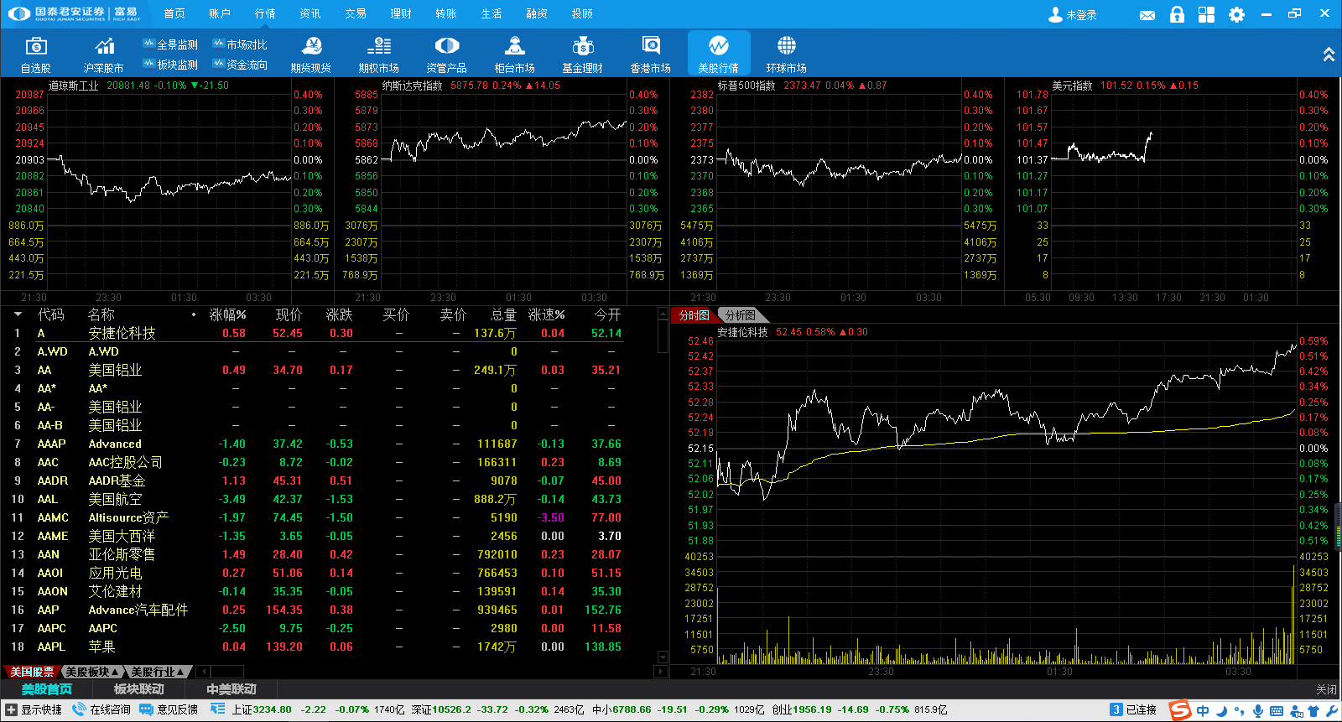Open the 资讯 menu
The width and height of the screenshot is (1342, 722).
pos(310,13)
